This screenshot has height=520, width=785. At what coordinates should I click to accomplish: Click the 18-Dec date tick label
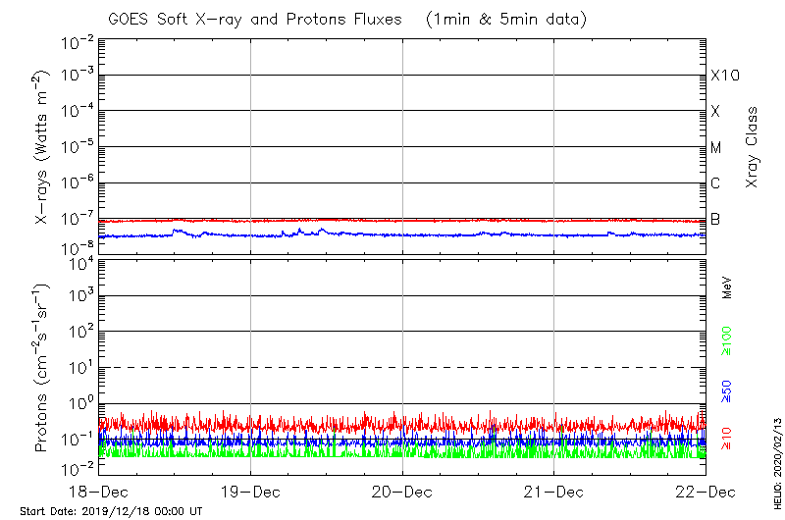coord(99,492)
